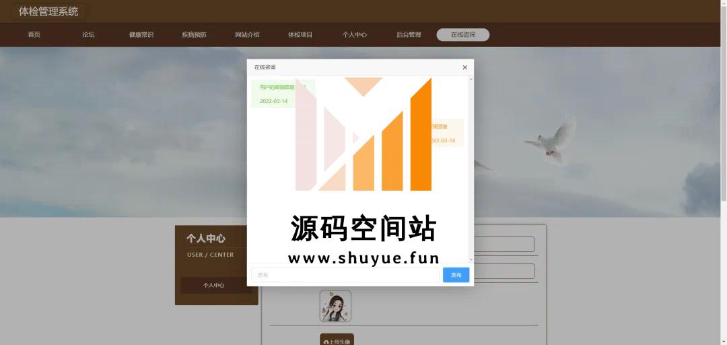
Task: Open the 首页 nav item
Action: tap(34, 35)
